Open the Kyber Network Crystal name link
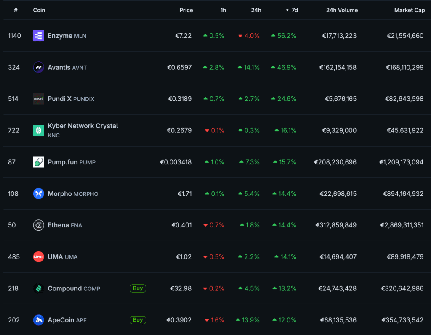This screenshot has width=431, height=335. click(82, 126)
